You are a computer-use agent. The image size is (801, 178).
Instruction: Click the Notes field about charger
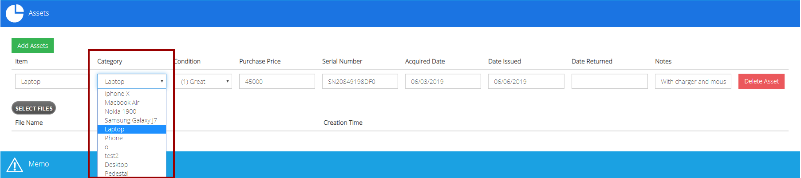pos(693,81)
